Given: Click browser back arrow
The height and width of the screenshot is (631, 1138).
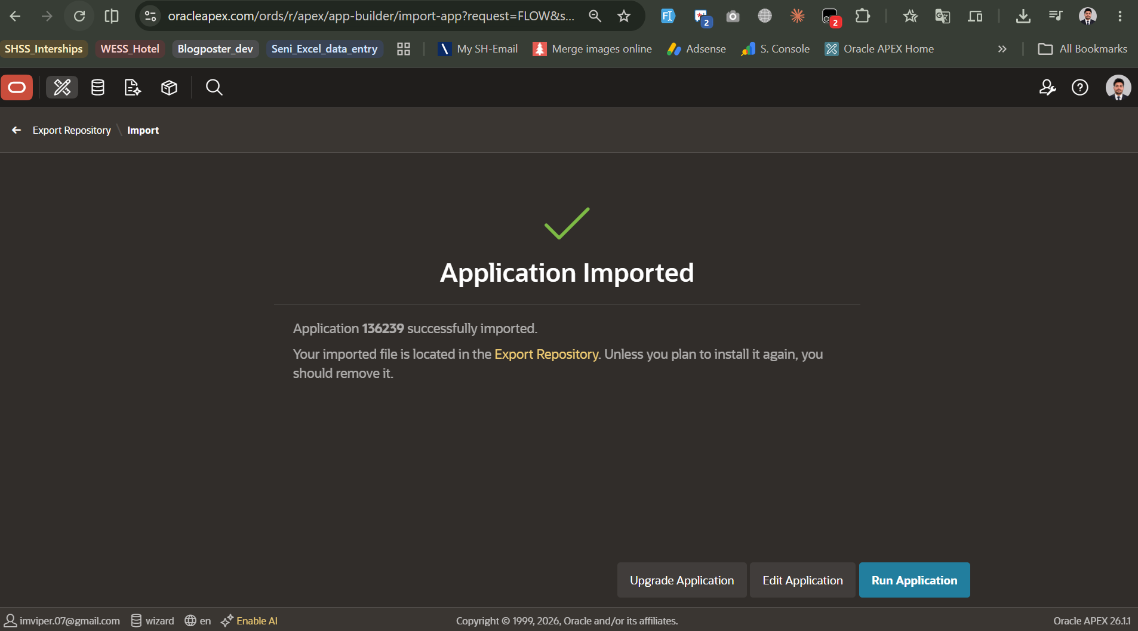Looking at the screenshot, I should point(16,16).
